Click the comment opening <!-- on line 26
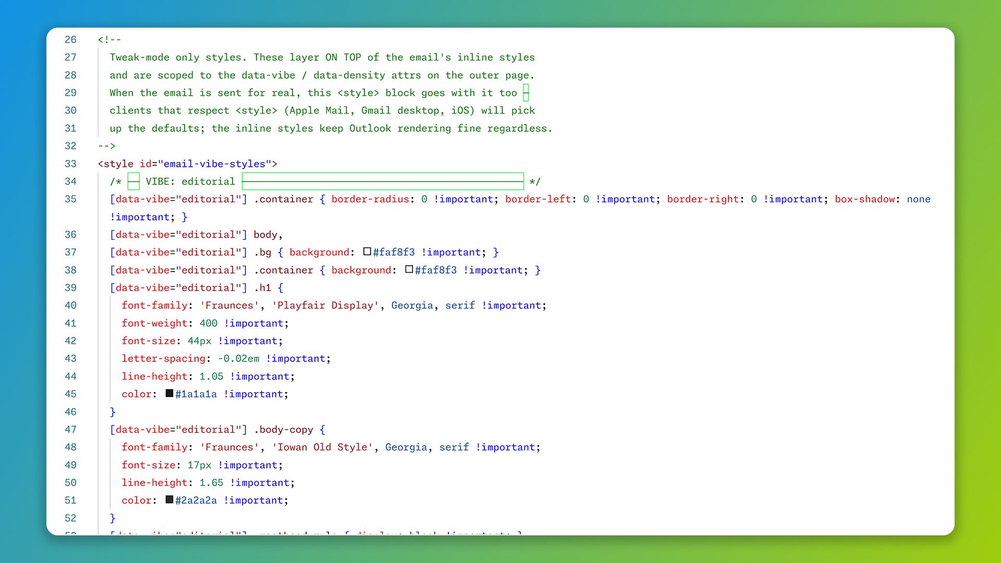This screenshot has height=563, width=1001. point(109,40)
